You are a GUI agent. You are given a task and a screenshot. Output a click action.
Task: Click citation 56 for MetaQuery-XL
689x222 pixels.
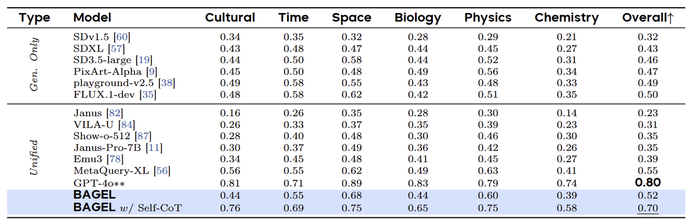click(162, 171)
